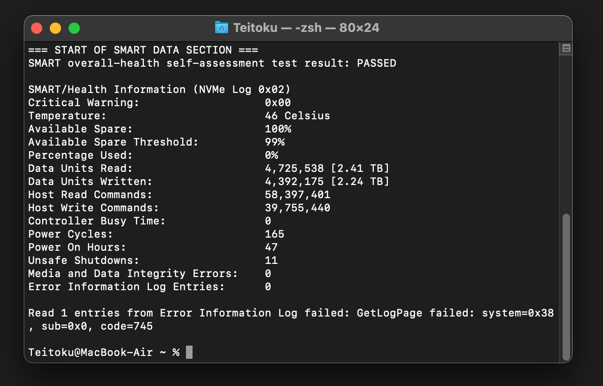The image size is (603, 386).
Task: Click the Power Cycles value 165
Action: pyautogui.click(x=274, y=234)
